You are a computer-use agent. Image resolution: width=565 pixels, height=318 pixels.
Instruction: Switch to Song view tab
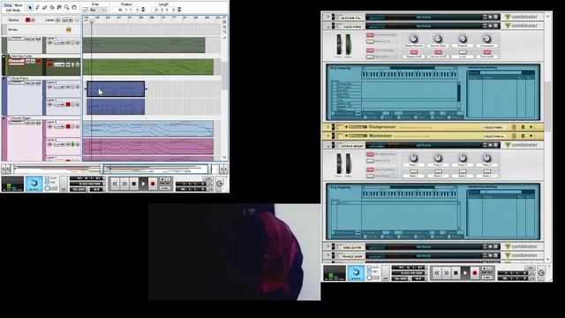[8, 5]
